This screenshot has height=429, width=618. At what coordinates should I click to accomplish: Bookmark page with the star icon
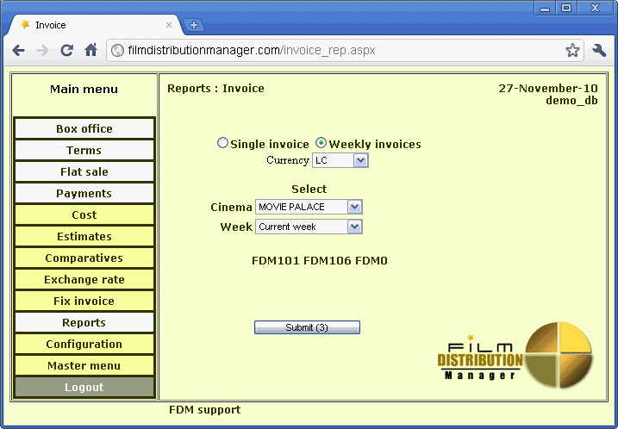pos(572,51)
